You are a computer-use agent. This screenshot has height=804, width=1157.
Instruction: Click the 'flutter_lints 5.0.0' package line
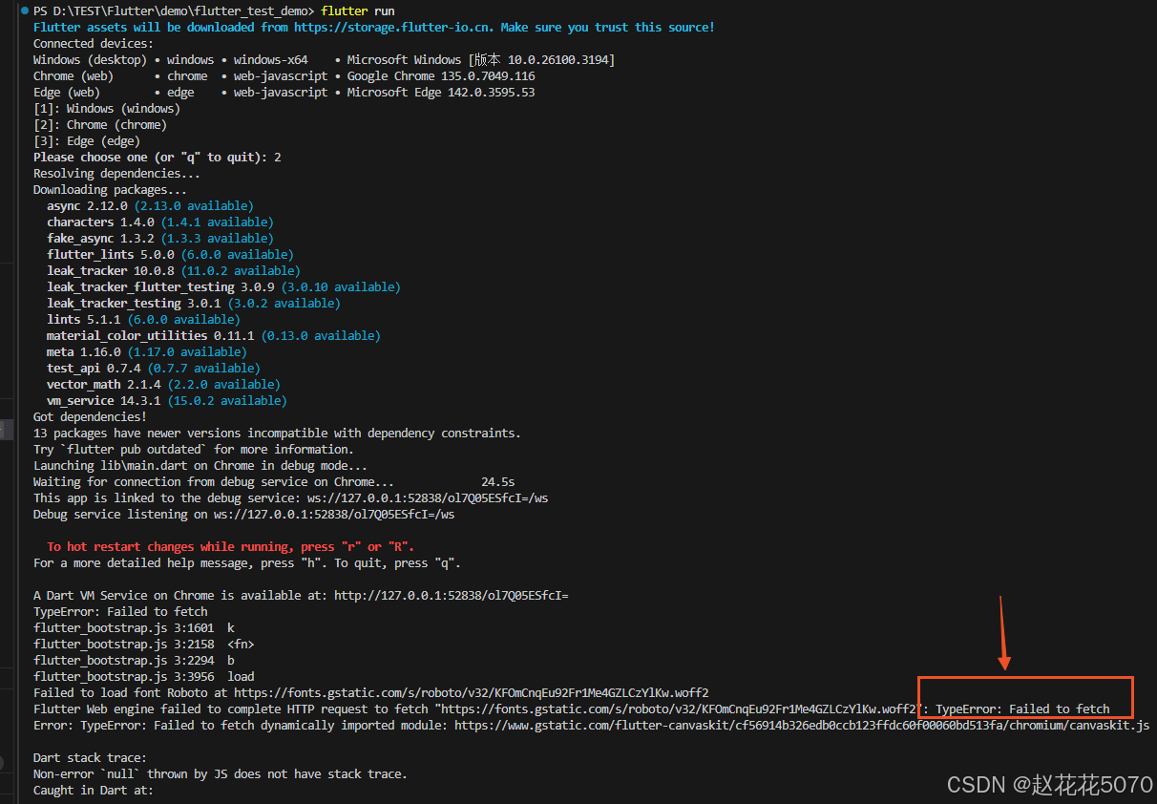point(170,254)
